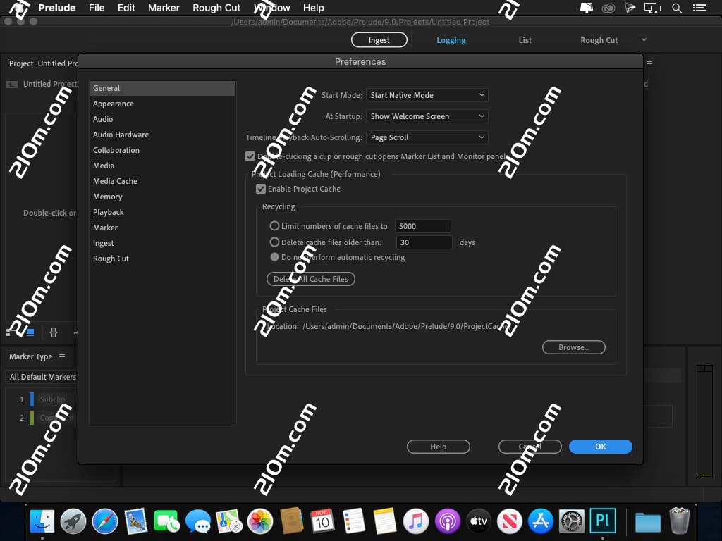The image size is (722, 541).
Task: Select Appearance in preferences list
Action: (x=163, y=104)
